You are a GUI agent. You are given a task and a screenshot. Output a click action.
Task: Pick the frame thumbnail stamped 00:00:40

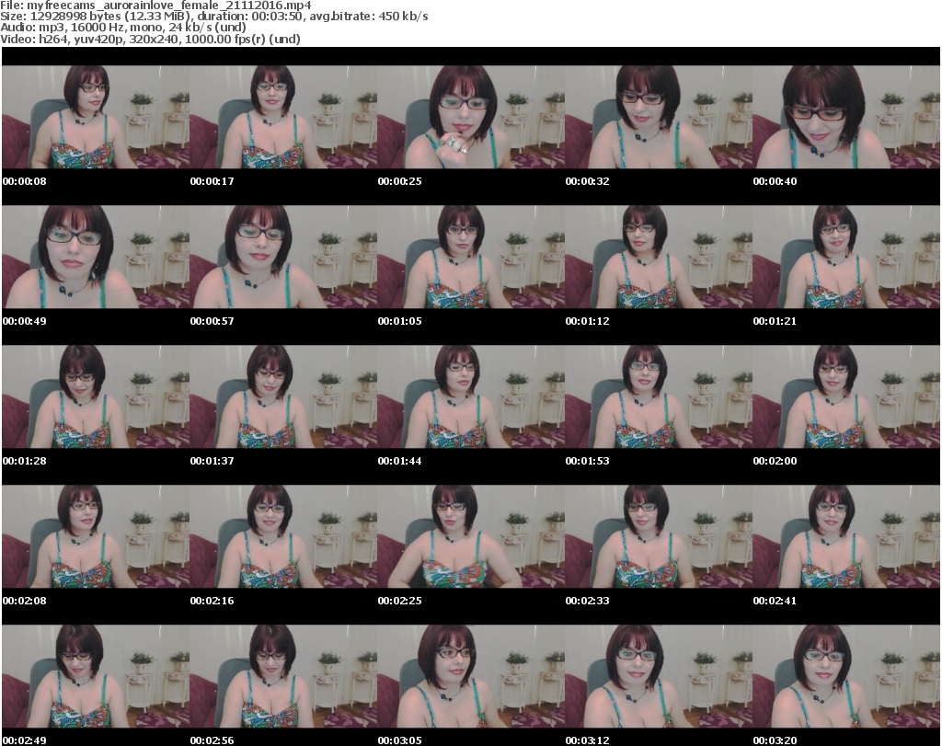pyautogui.click(x=846, y=117)
